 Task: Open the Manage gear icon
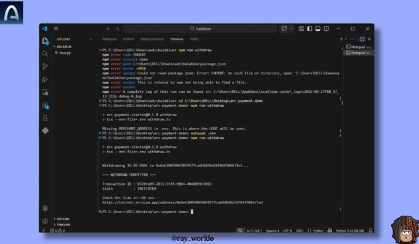[x=45, y=221]
